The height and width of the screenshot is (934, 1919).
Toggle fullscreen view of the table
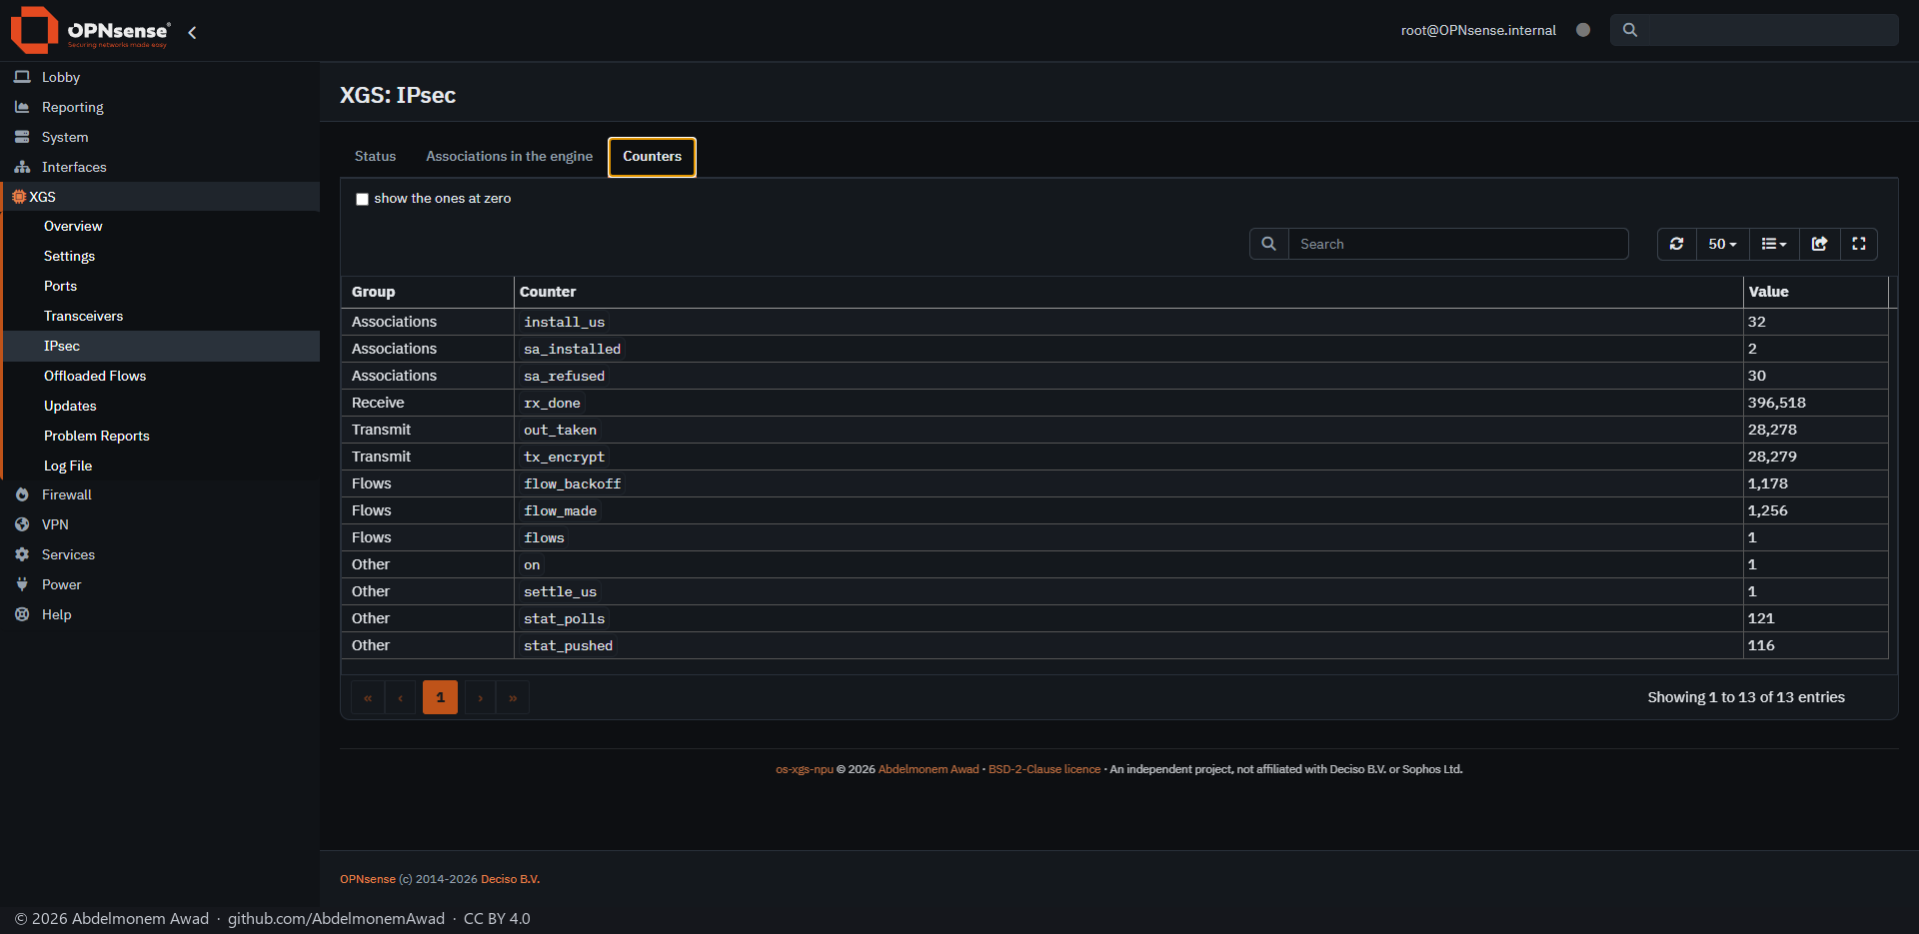(x=1859, y=244)
